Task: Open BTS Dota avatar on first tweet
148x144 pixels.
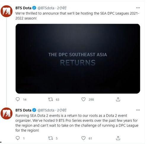Action: [x=7, y=11]
